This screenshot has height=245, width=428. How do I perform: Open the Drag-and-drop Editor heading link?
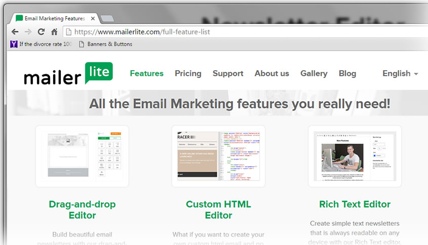82,210
